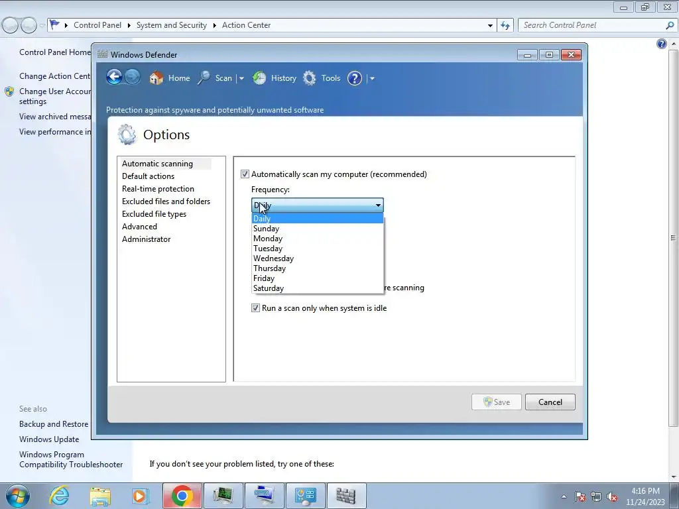
Task: Select Excluded files and folders
Action: point(166,201)
